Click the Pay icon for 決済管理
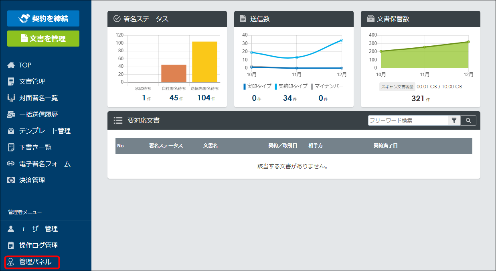This screenshot has width=496, height=271. [x=11, y=180]
